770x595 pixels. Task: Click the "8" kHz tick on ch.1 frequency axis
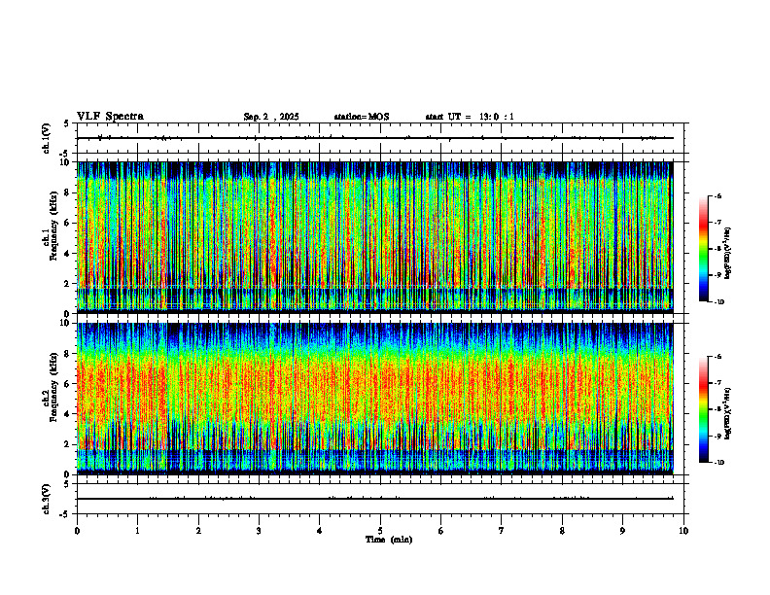[68, 192]
